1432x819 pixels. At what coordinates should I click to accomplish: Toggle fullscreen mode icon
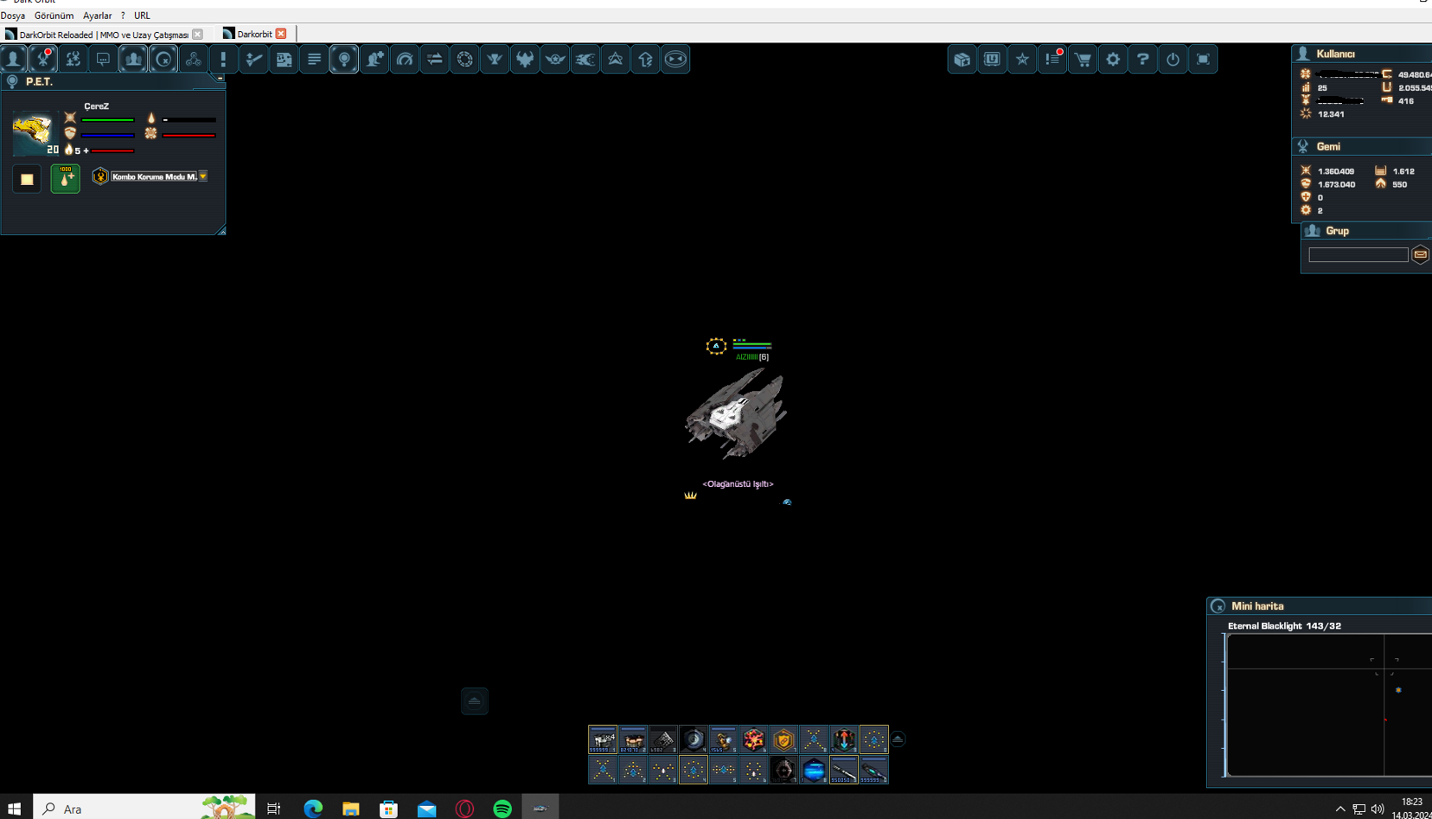(1203, 59)
